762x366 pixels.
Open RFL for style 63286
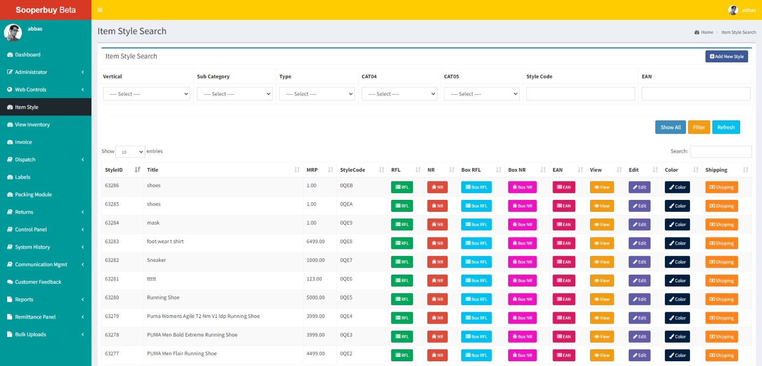point(401,188)
